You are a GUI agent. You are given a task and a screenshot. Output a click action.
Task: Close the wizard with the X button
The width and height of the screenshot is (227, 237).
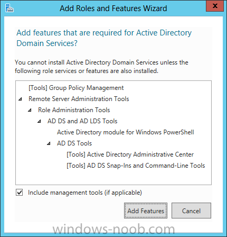(215, 6)
